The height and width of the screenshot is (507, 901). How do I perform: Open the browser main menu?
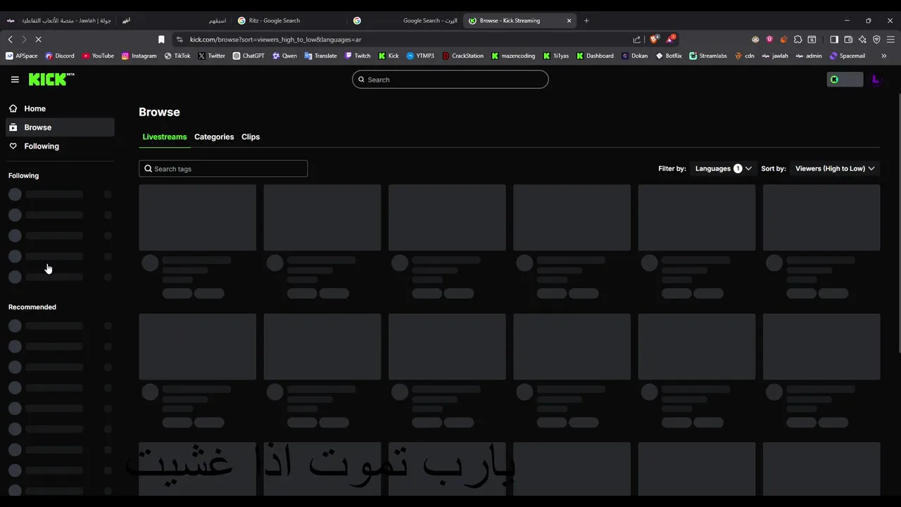891,39
